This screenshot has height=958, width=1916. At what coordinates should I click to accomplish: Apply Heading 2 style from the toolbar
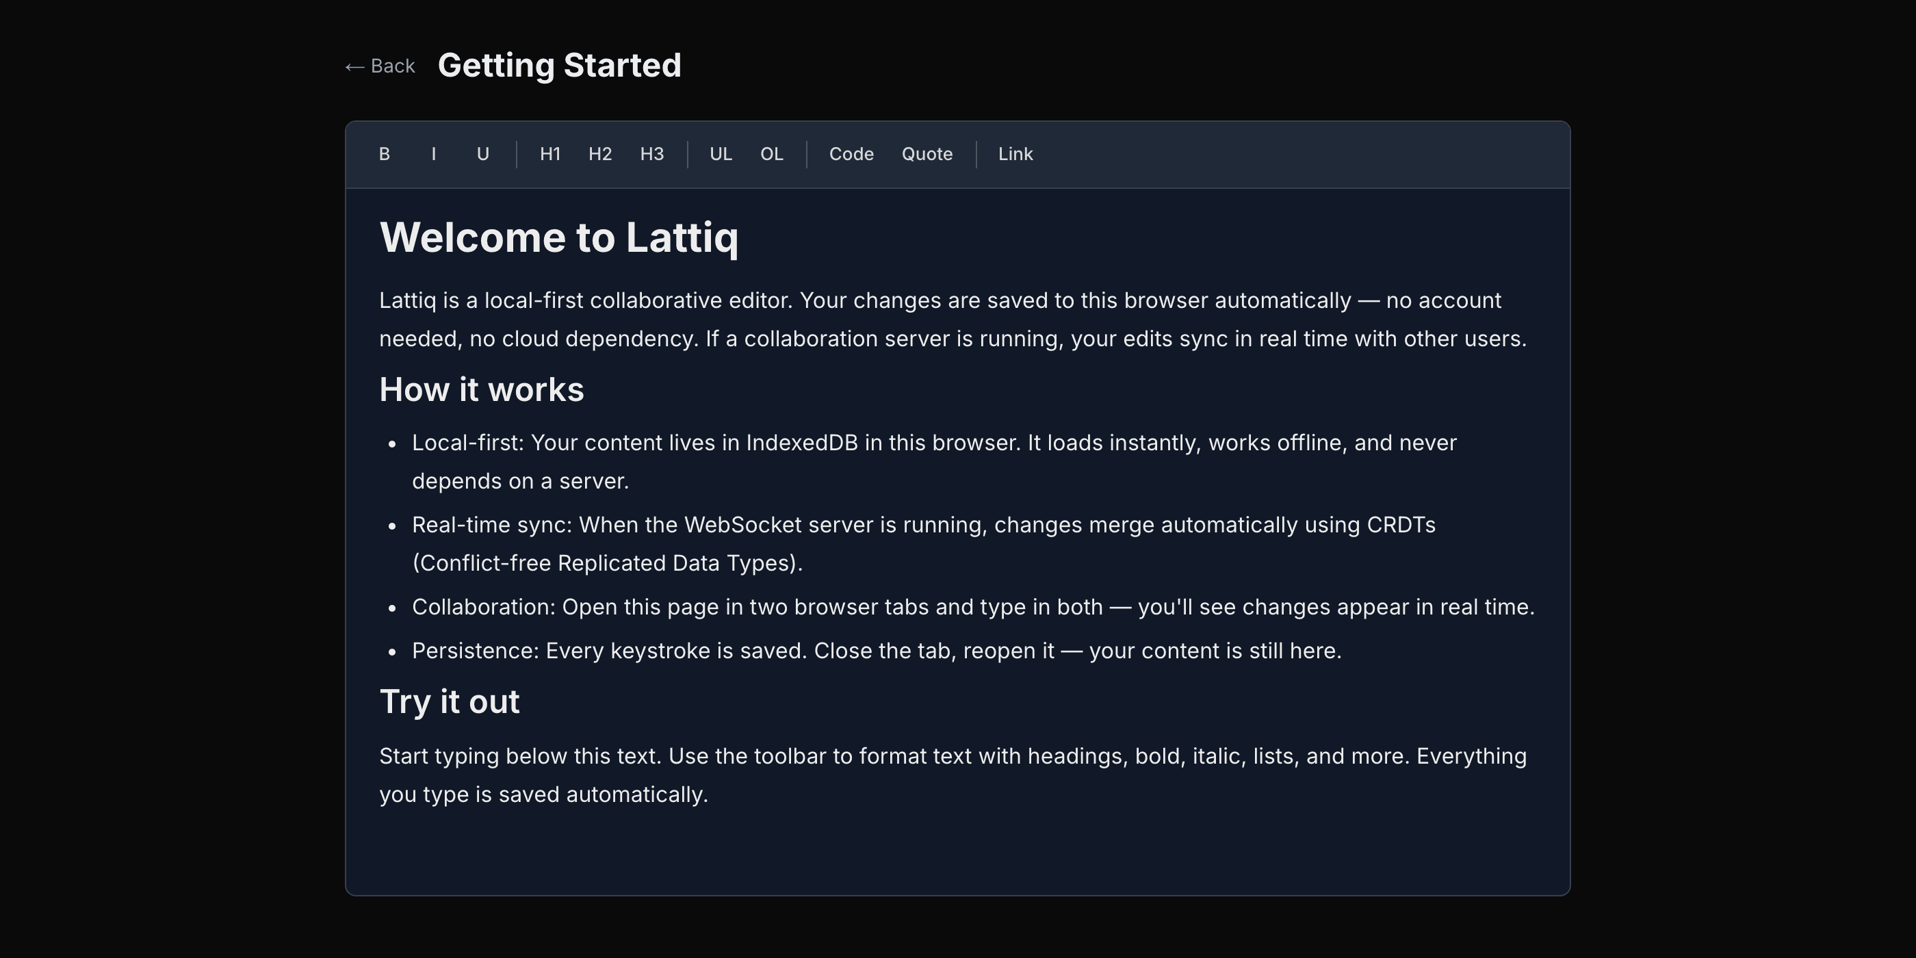coord(600,154)
